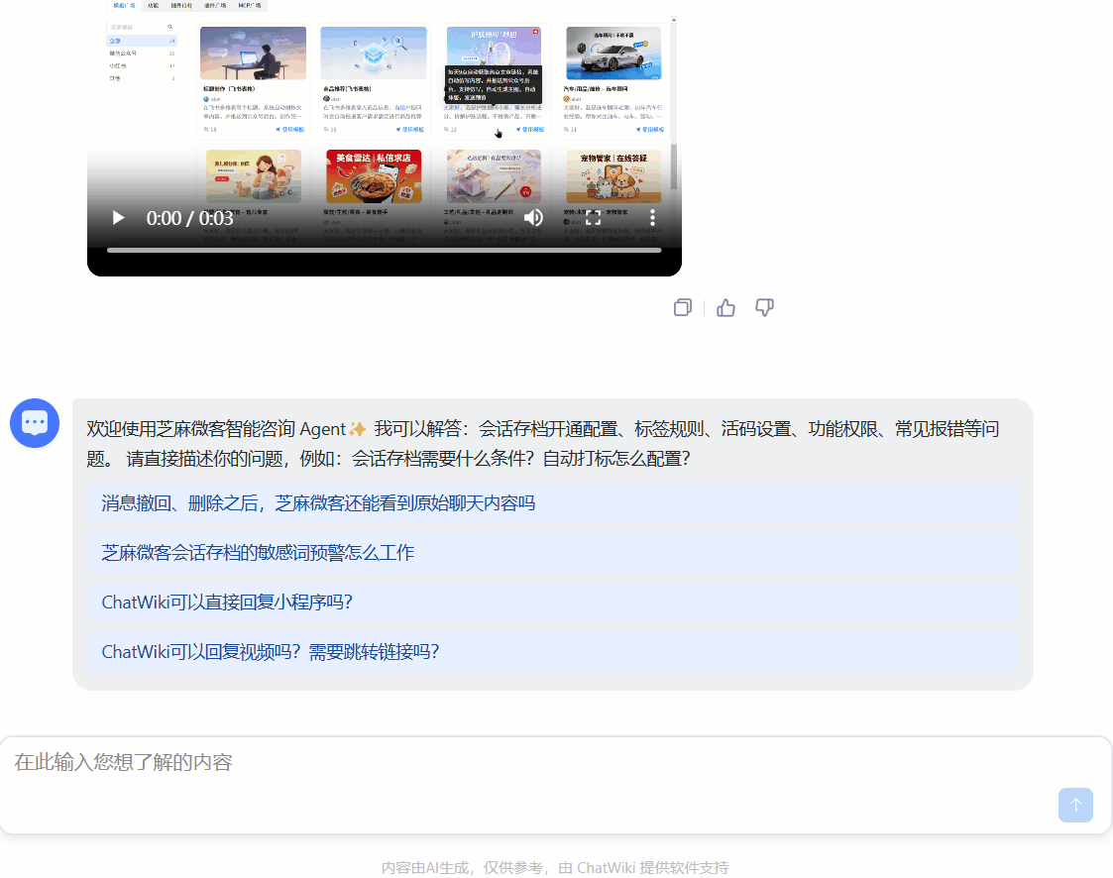The height and width of the screenshot is (878, 1113).
Task: Open video in fullscreen
Action: pos(593,218)
